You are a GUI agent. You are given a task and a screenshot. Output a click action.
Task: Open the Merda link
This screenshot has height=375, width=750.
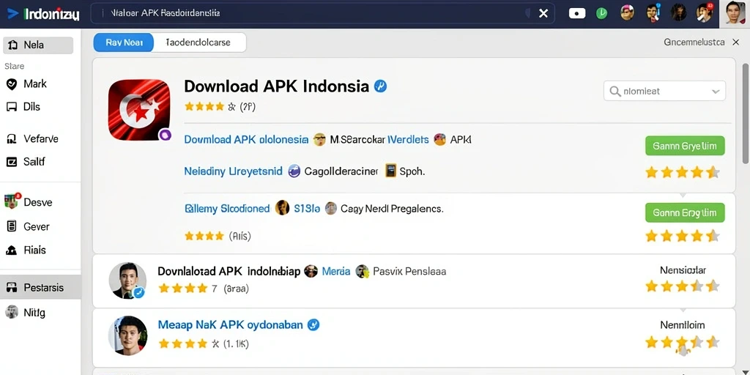tap(336, 272)
